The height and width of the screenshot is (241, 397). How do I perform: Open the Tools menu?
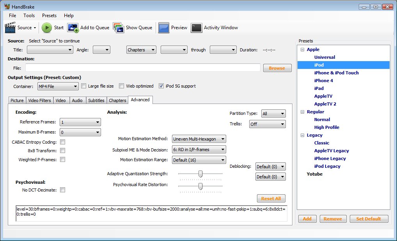(29, 16)
